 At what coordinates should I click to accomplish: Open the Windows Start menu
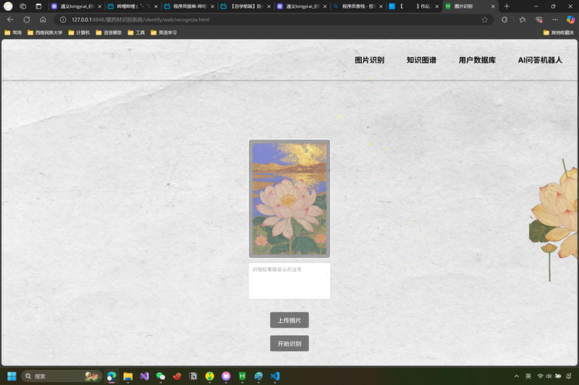[x=12, y=376]
